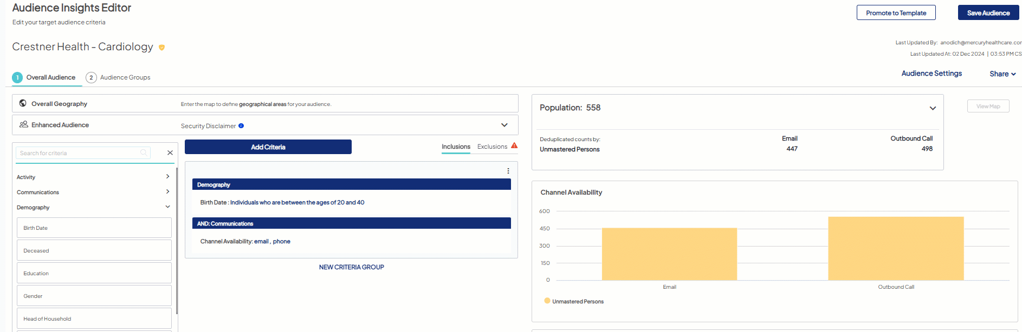Click the Security Disclaimer info icon

tap(241, 126)
